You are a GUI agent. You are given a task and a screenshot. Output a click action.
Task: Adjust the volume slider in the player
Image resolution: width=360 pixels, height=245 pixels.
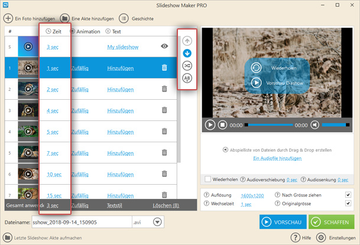[335, 125]
